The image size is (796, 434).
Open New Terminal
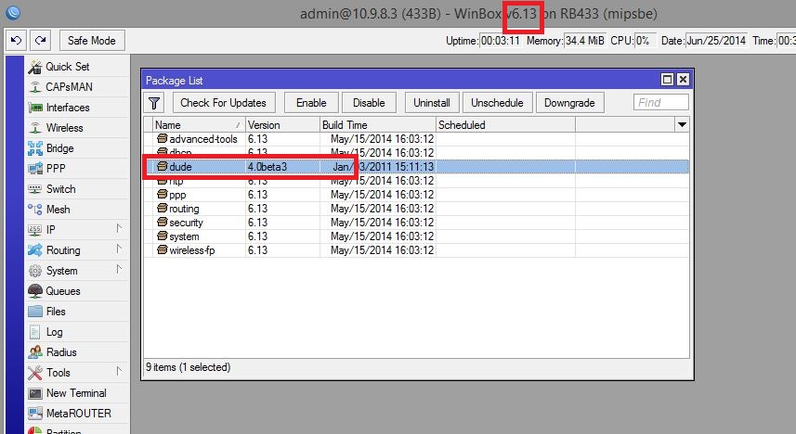76,393
